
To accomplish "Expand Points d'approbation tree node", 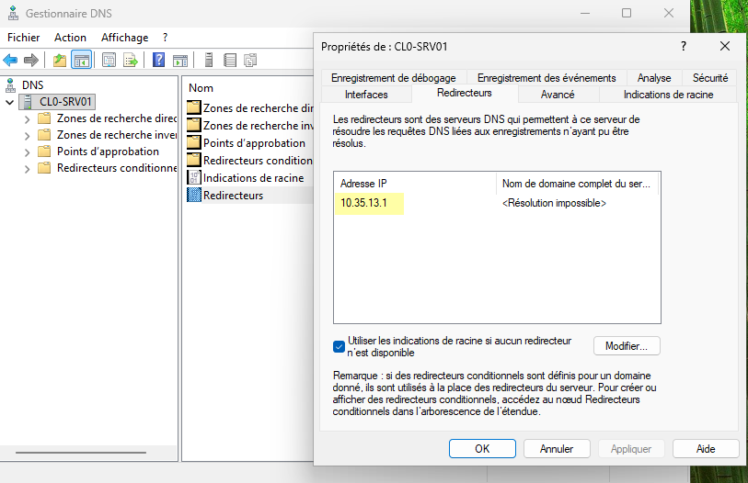I will click(28, 152).
